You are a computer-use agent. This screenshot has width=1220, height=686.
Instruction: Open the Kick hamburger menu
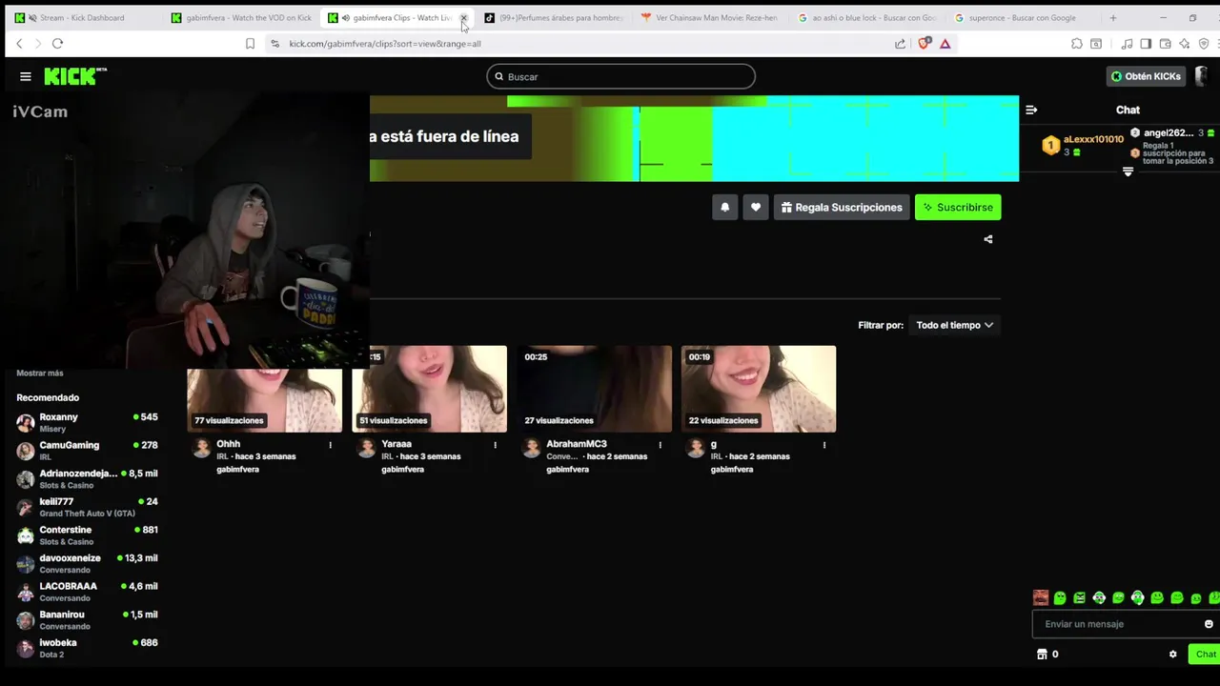tap(26, 76)
